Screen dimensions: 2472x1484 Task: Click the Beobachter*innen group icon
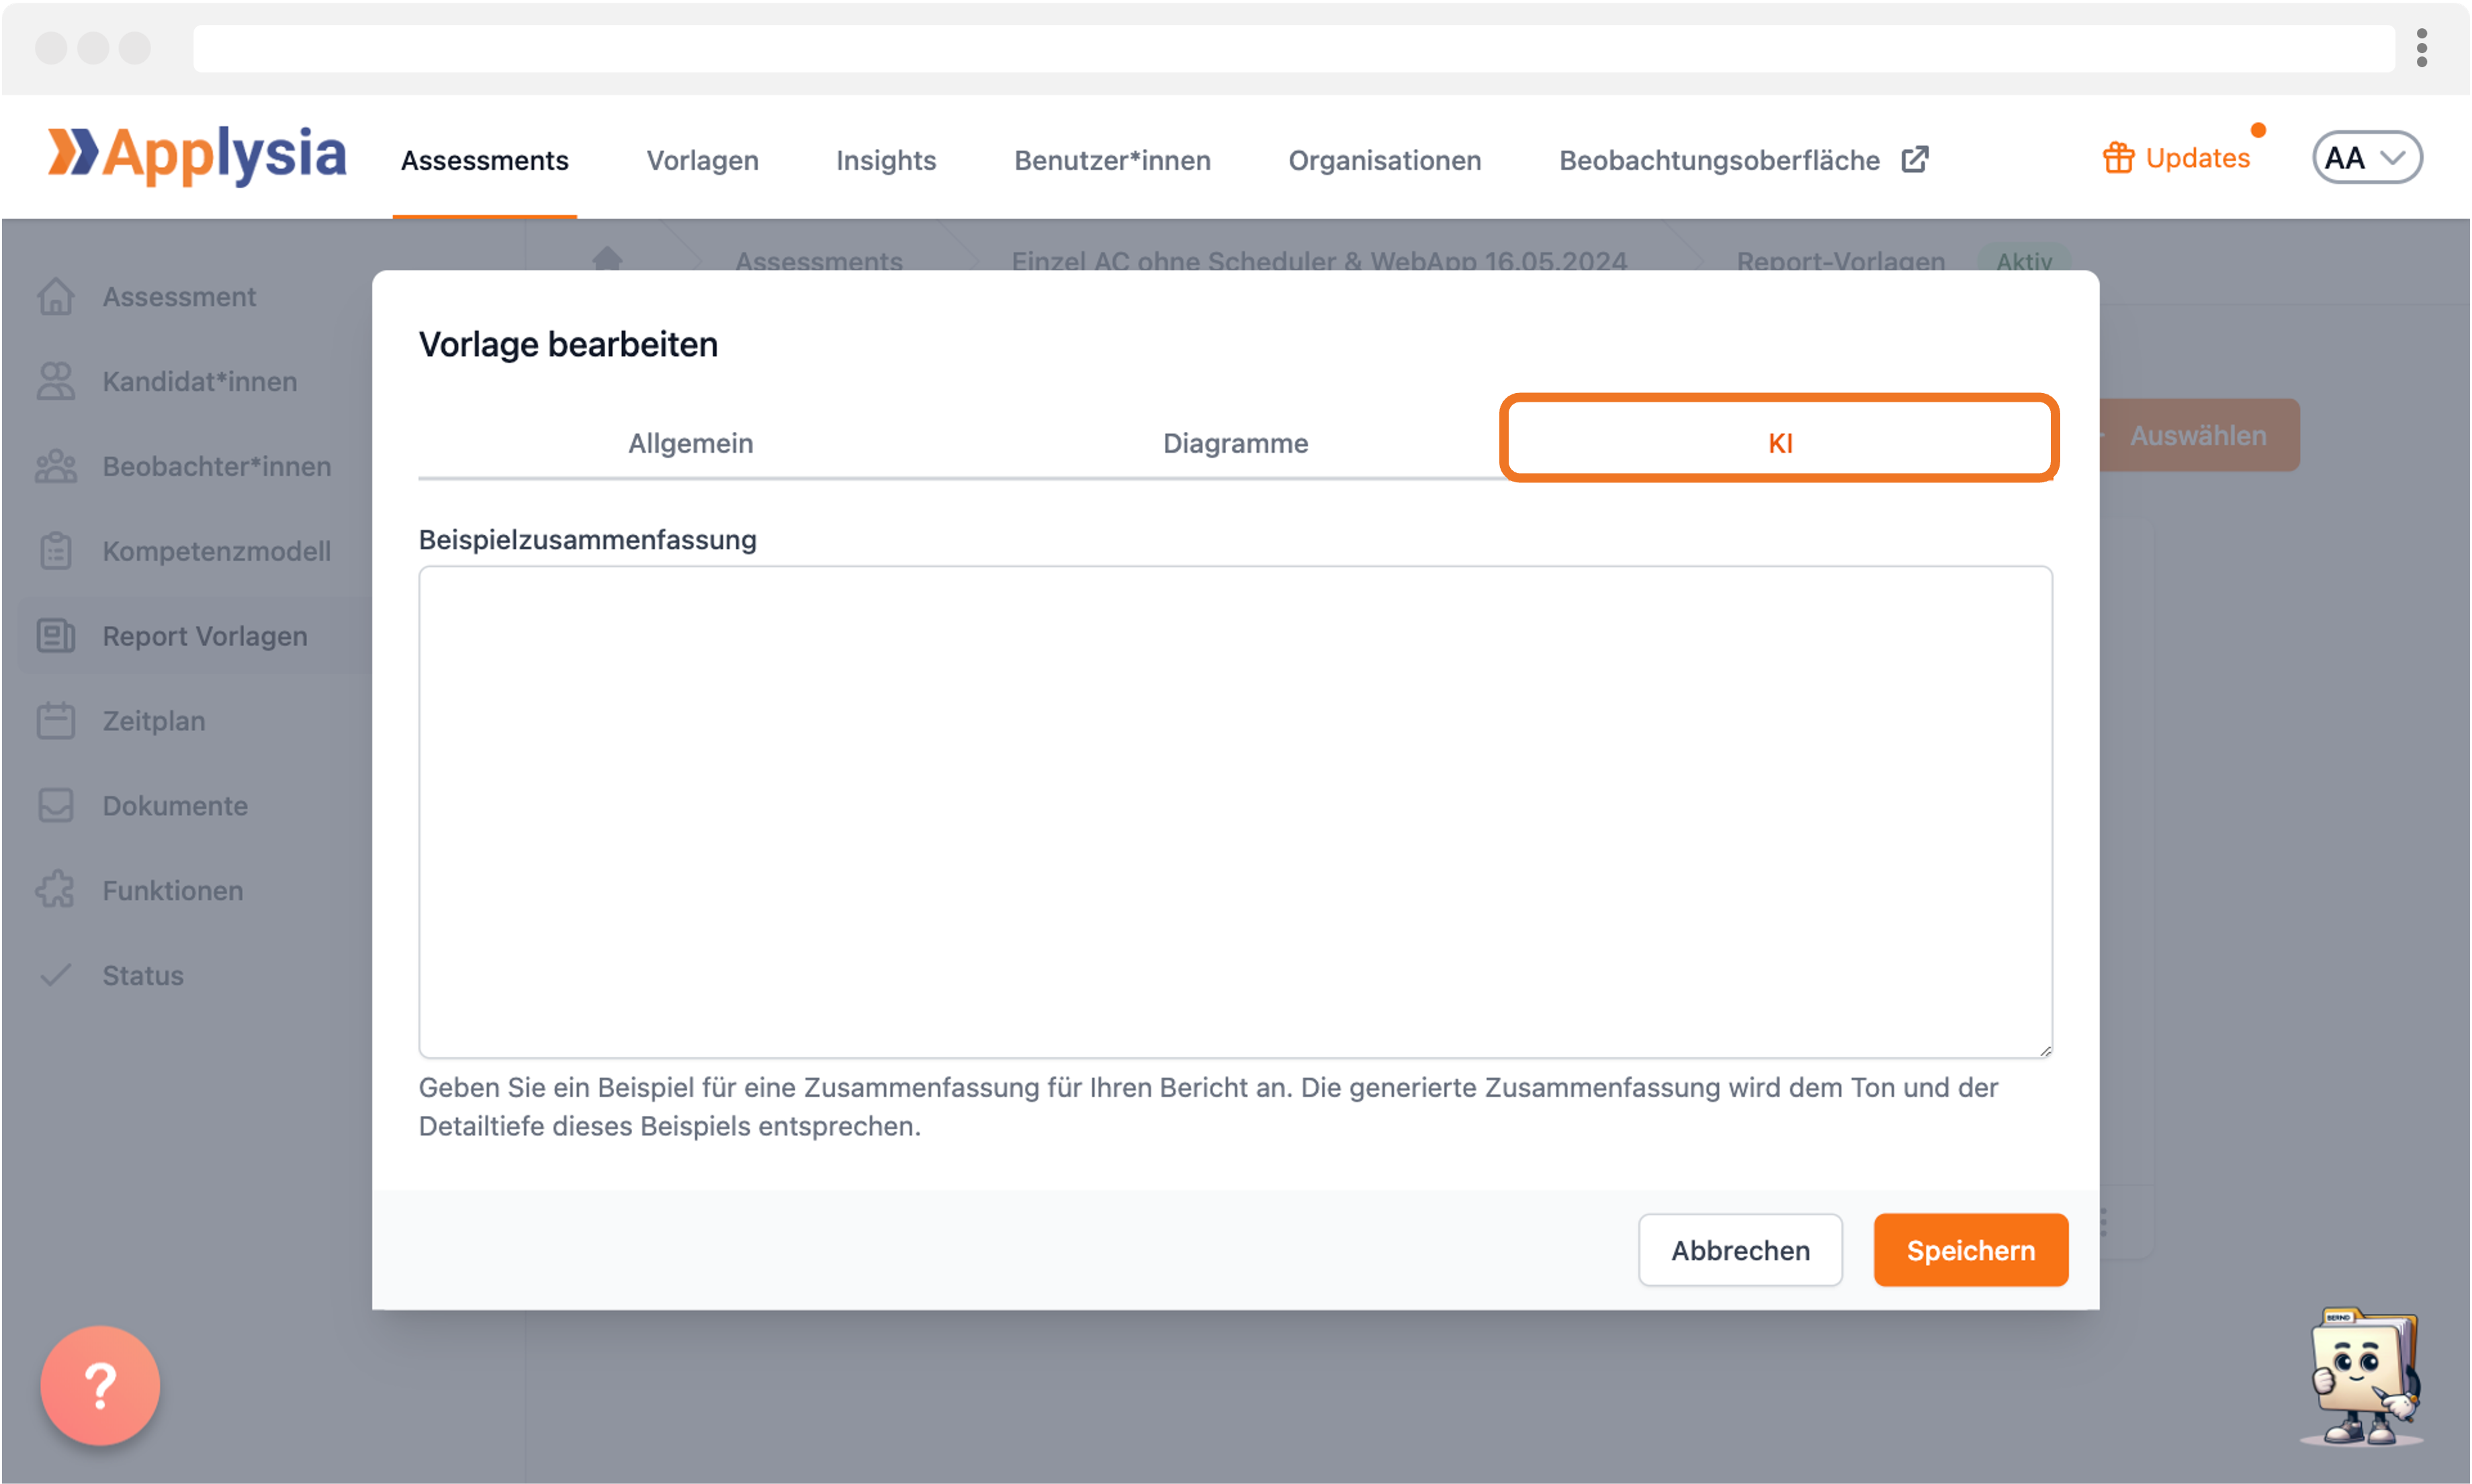coord(56,467)
